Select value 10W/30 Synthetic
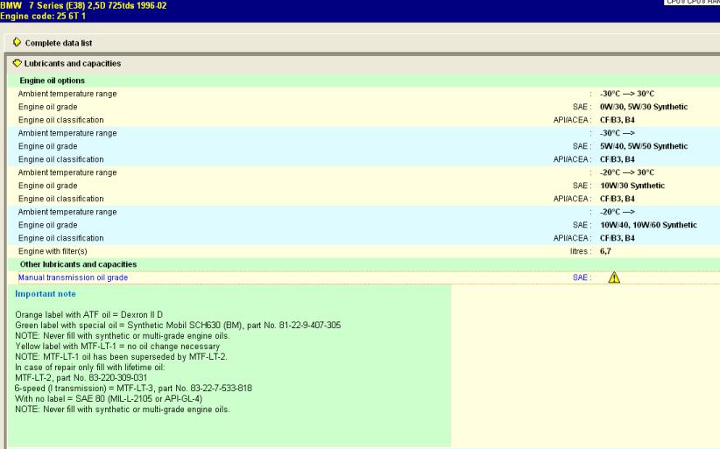Image resolution: width=720 pixels, height=449 pixels. coord(632,186)
